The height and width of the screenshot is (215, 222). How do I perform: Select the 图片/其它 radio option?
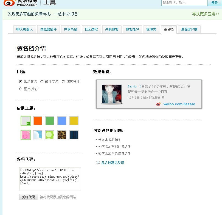(x=20, y=89)
